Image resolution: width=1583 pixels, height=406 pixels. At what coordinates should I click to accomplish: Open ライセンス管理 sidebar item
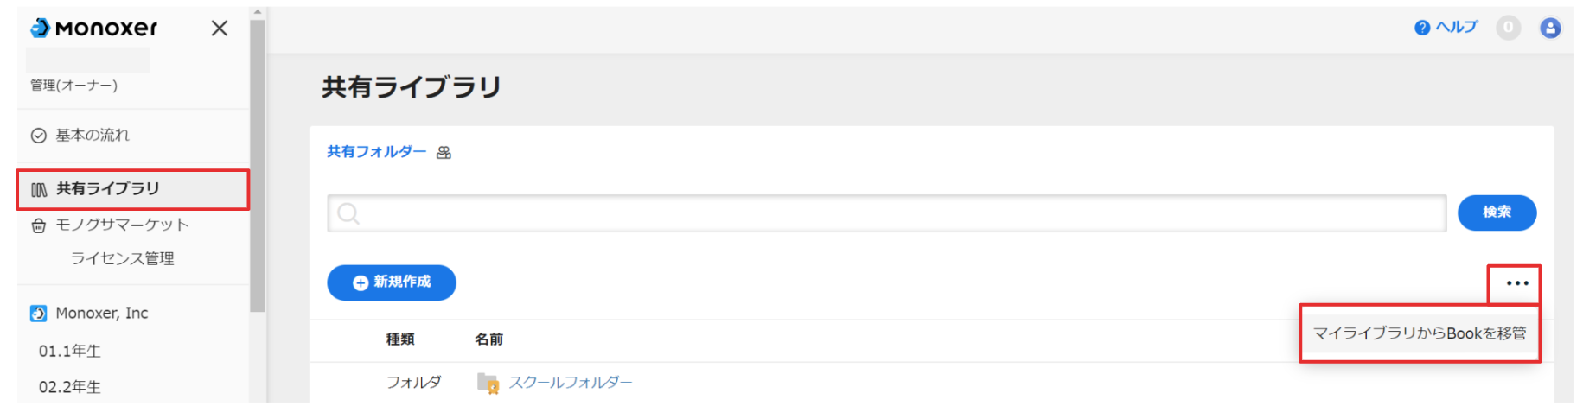coord(122,259)
